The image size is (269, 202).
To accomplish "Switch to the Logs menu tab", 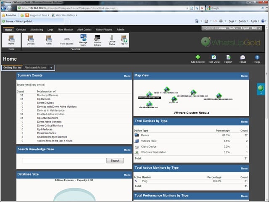I will (x=50, y=29).
